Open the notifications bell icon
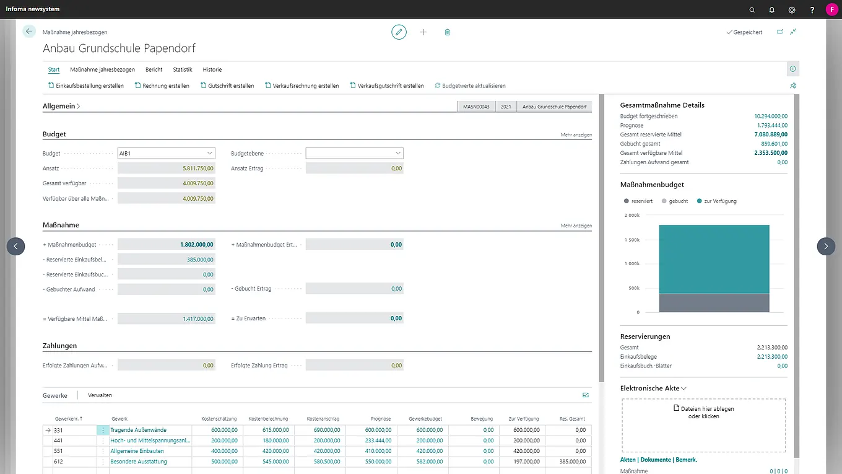The width and height of the screenshot is (842, 474). [772, 10]
